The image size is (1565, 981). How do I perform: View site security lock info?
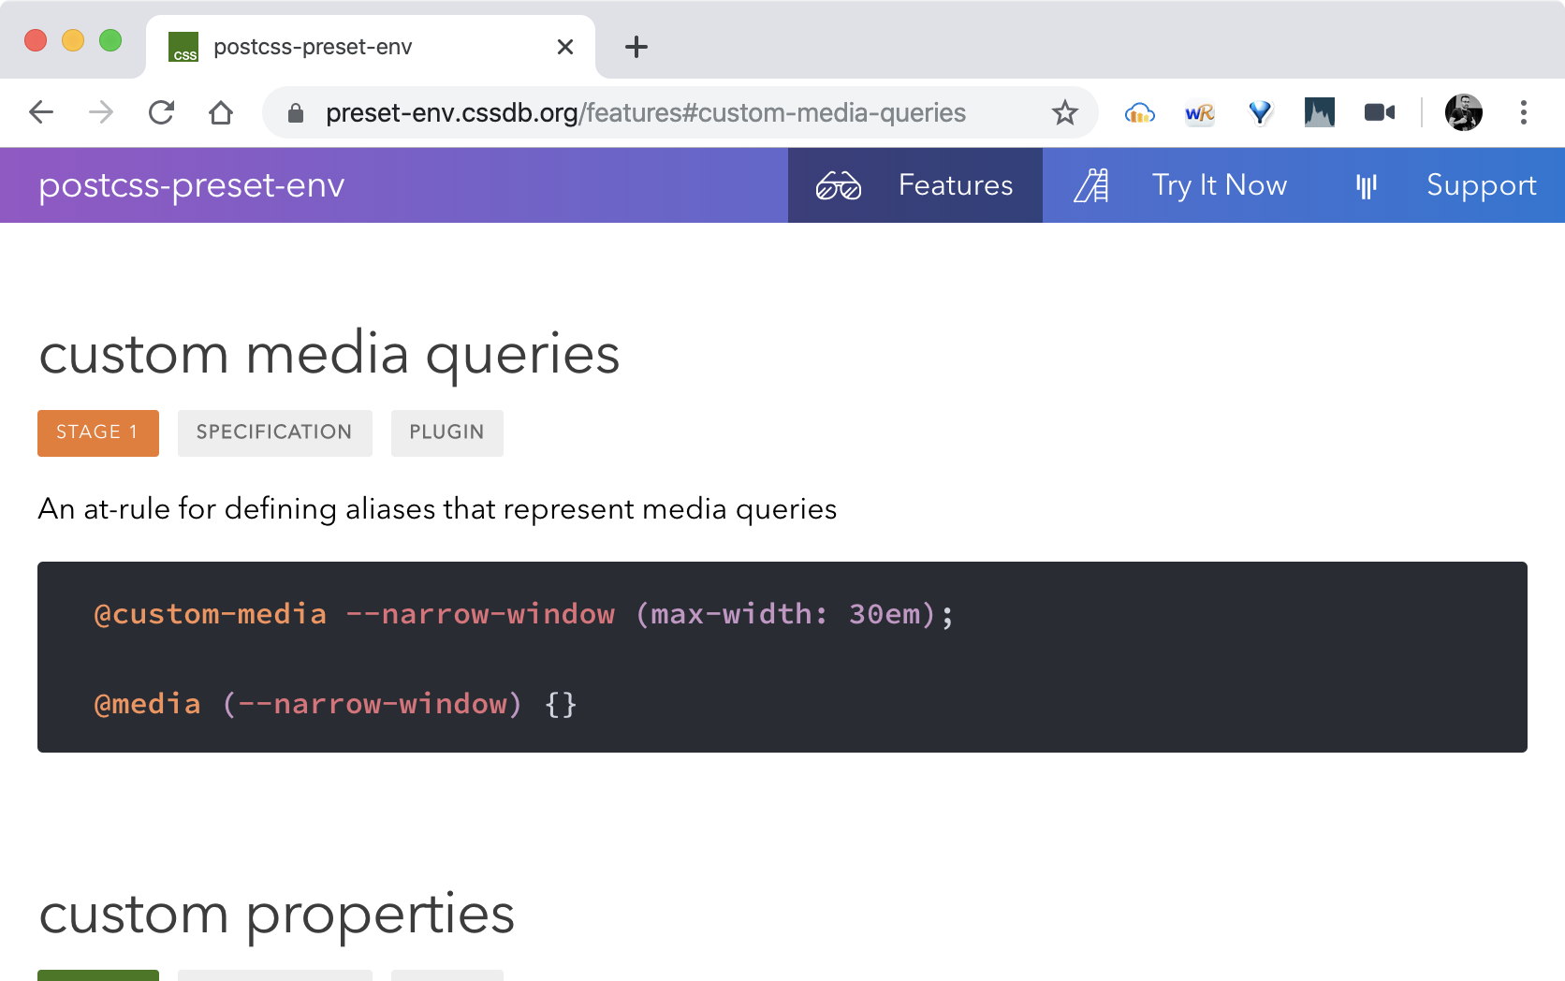point(296,113)
